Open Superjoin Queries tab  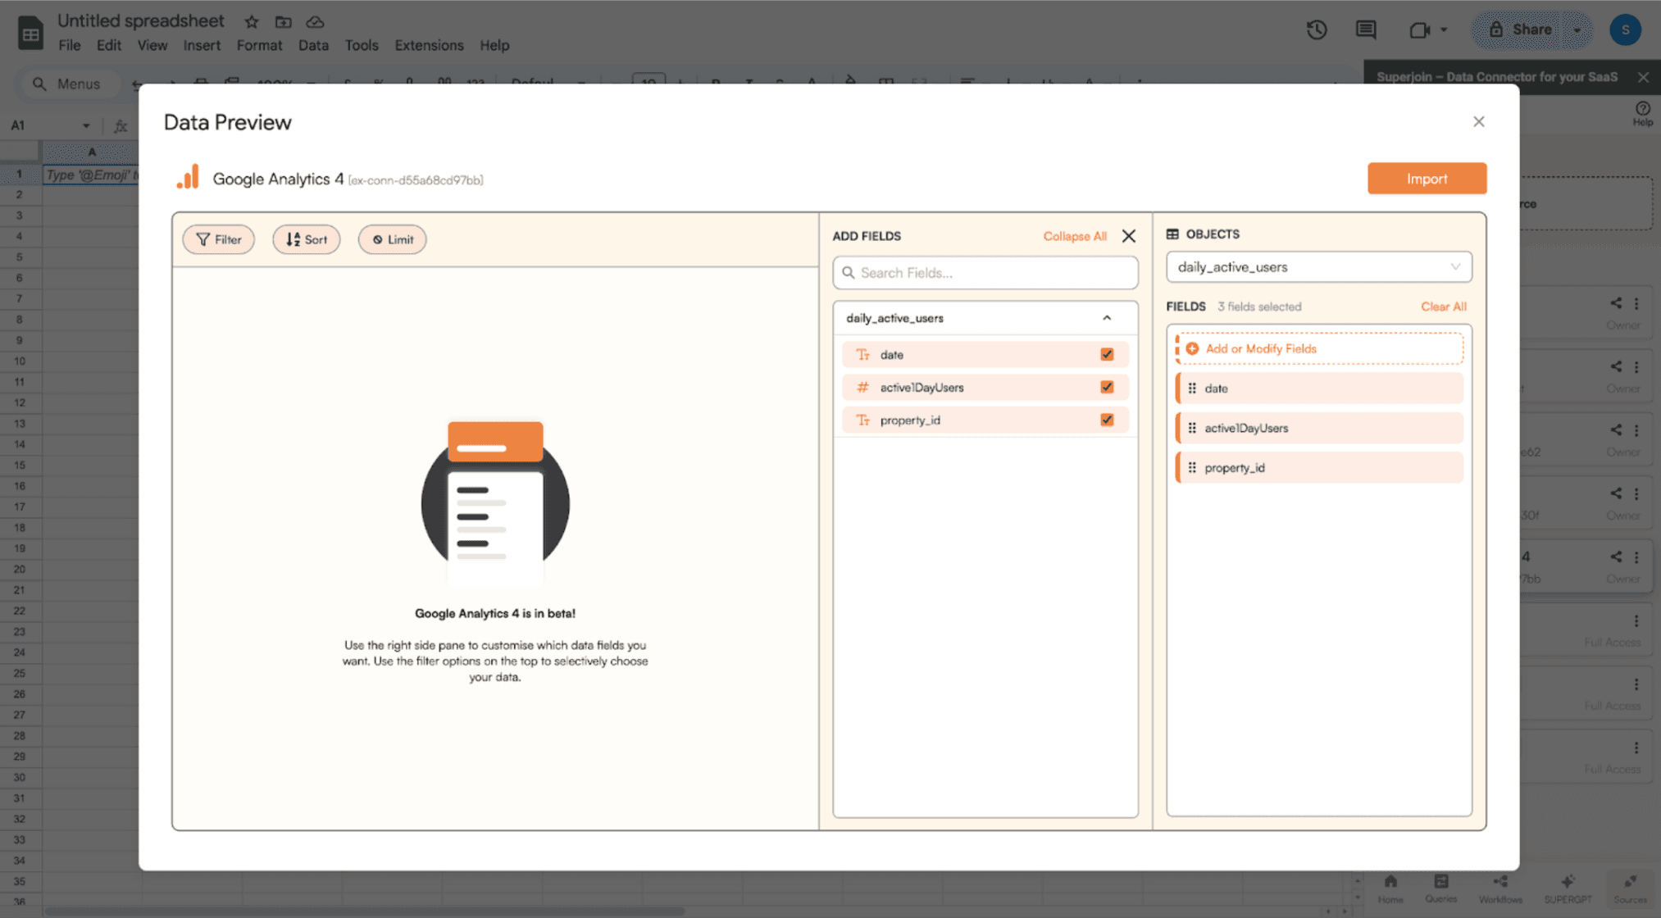coord(1440,888)
